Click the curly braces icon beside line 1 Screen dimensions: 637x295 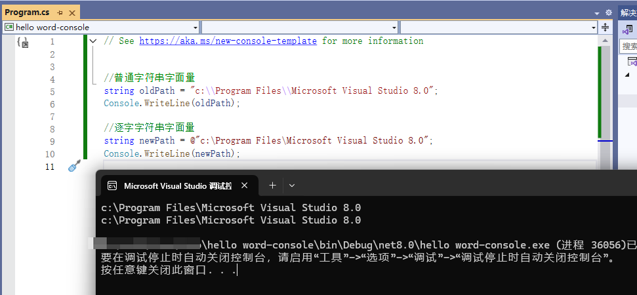coord(23,42)
